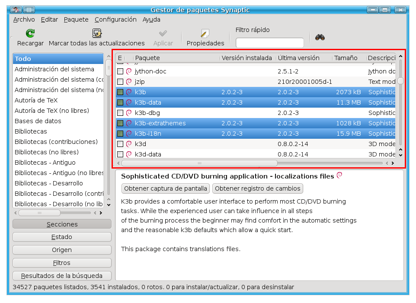Click package list vertical scrollbar thumb
416x303 pixels.
tap(400, 81)
